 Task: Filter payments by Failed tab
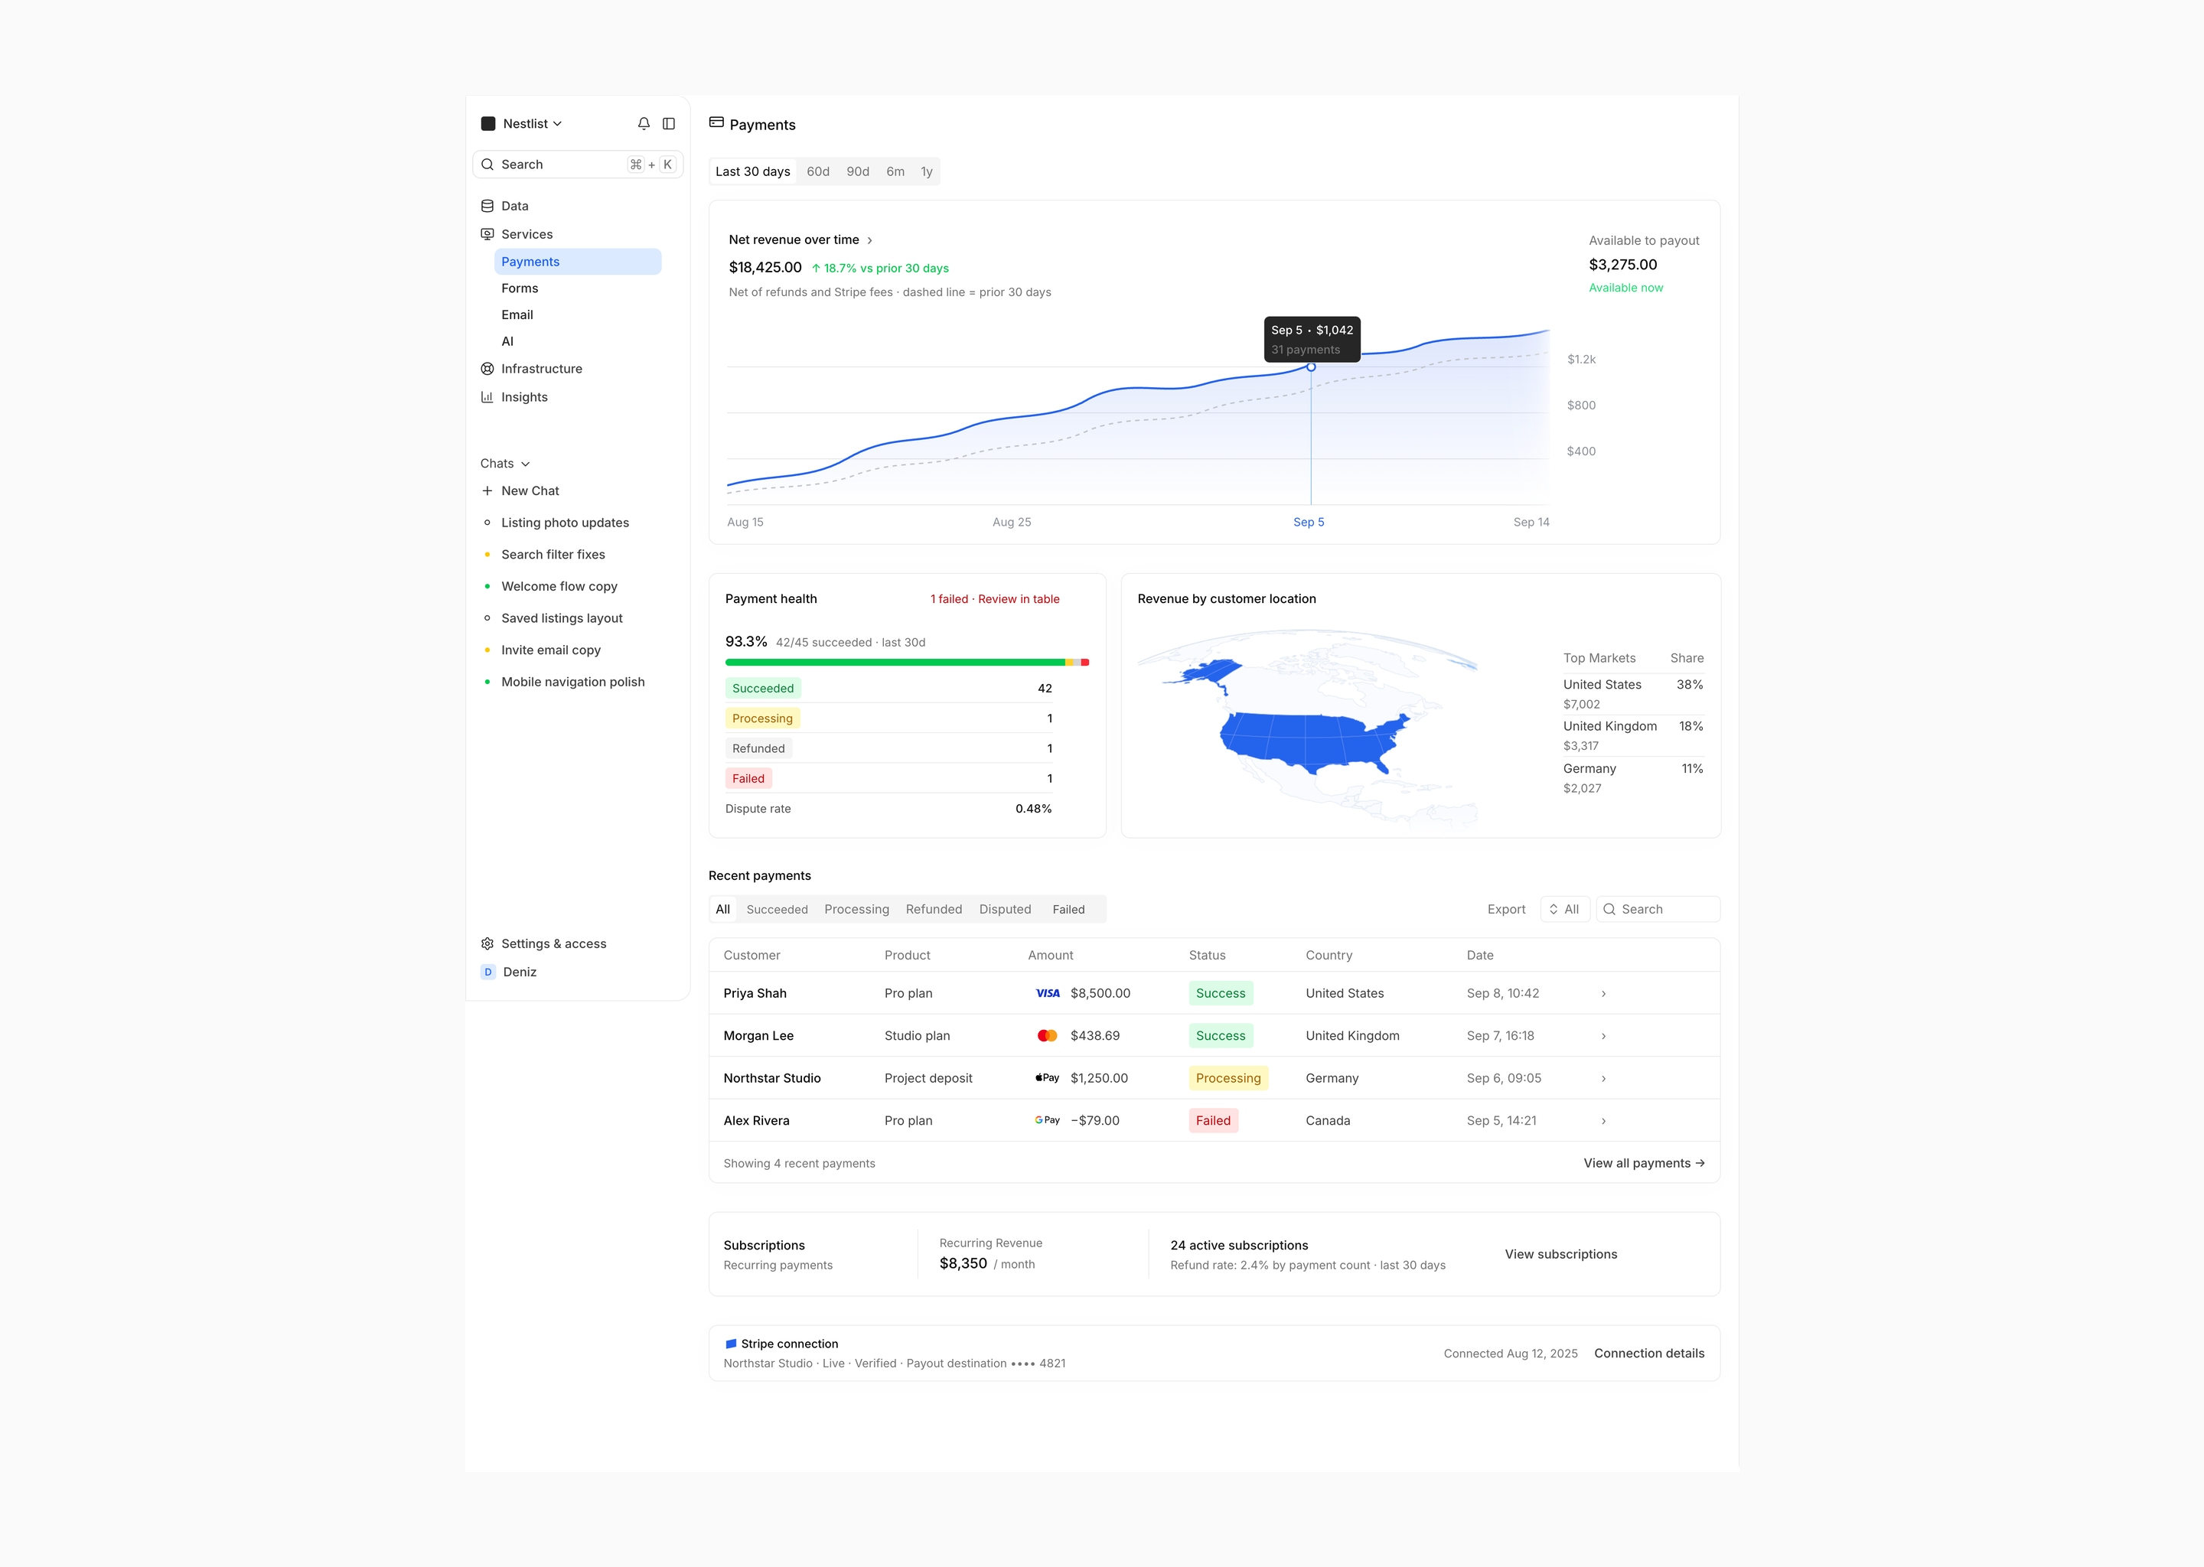1068,909
